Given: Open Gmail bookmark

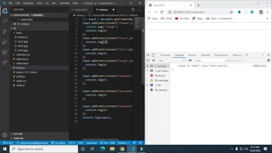Looking at the screenshot, I should (166, 18).
